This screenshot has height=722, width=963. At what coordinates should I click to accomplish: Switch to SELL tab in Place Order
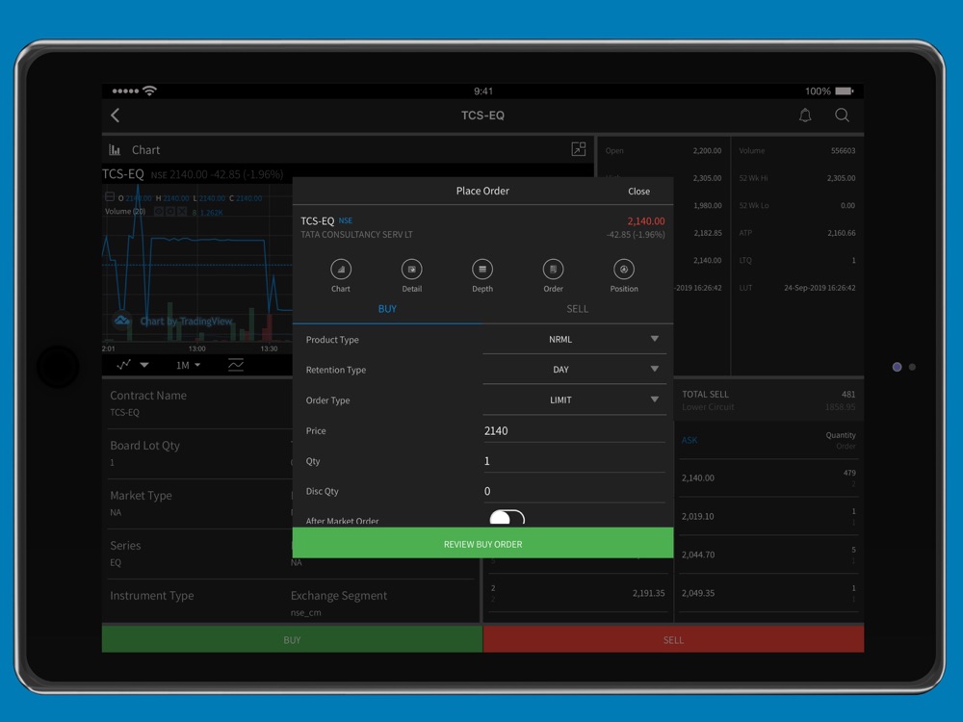577,309
